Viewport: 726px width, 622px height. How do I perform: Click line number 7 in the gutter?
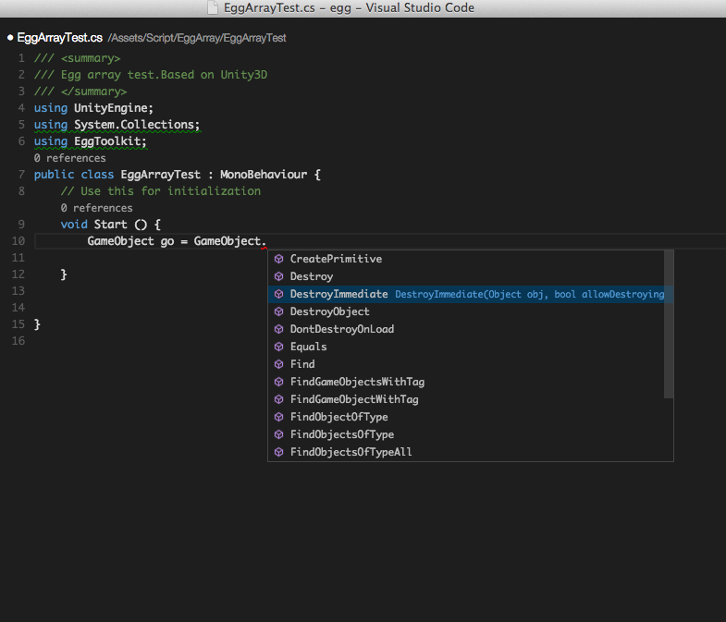pyautogui.click(x=21, y=175)
